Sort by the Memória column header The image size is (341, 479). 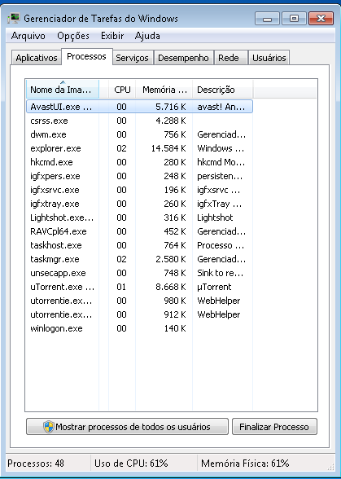(x=164, y=90)
